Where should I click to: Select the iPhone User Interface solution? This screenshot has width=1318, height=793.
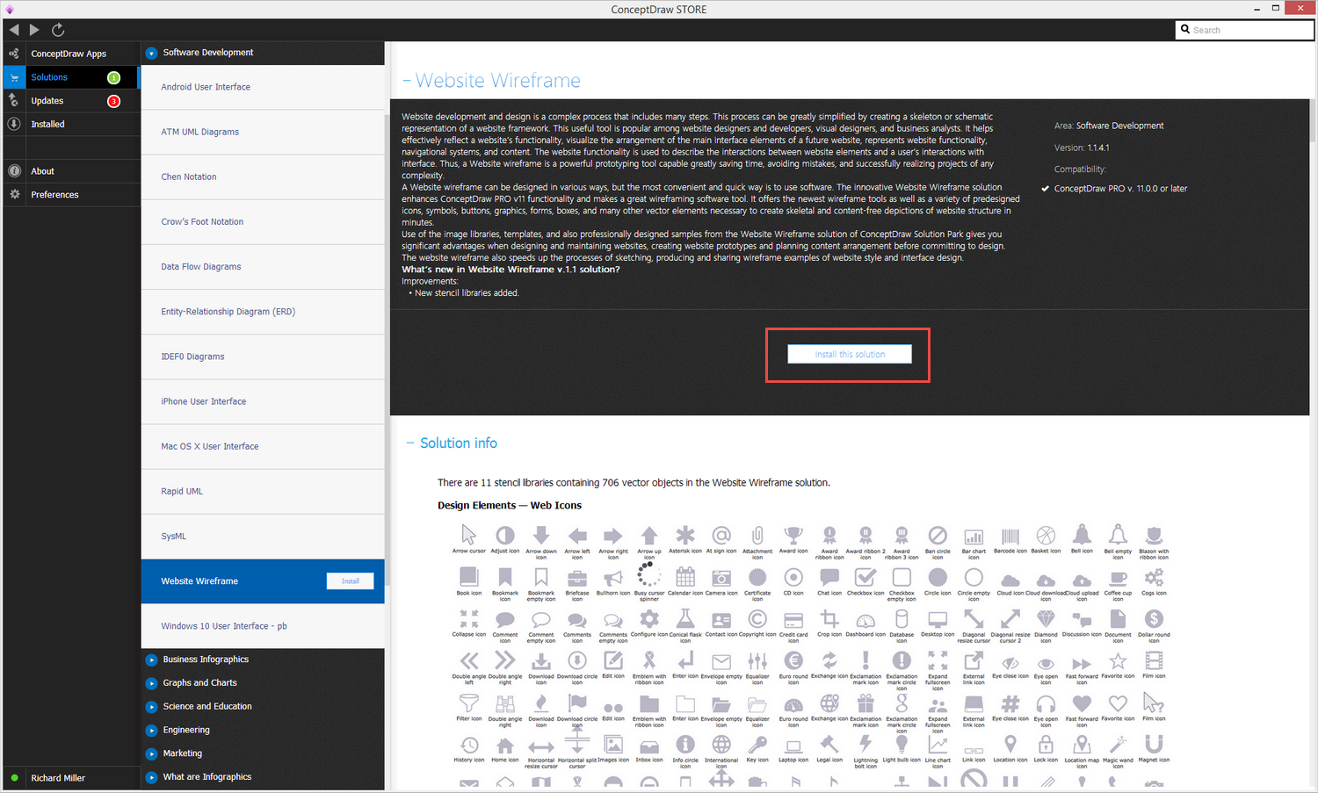tap(263, 401)
